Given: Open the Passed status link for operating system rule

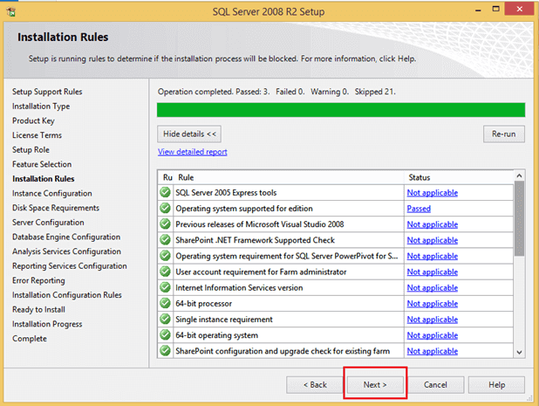Looking at the screenshot, I should [x=419, y=209].
